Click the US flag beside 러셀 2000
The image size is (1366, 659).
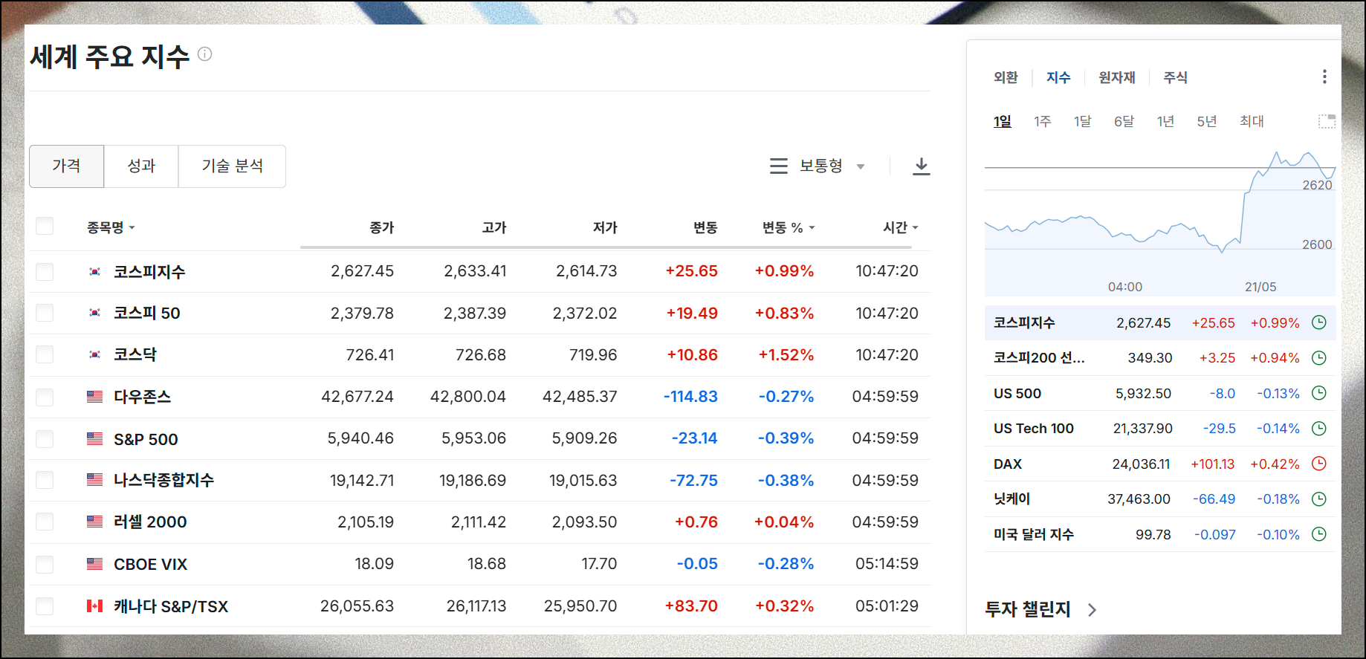tap(94, 522)
